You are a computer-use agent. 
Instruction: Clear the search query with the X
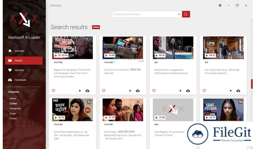pyautogui.click(x=179, y=14)
